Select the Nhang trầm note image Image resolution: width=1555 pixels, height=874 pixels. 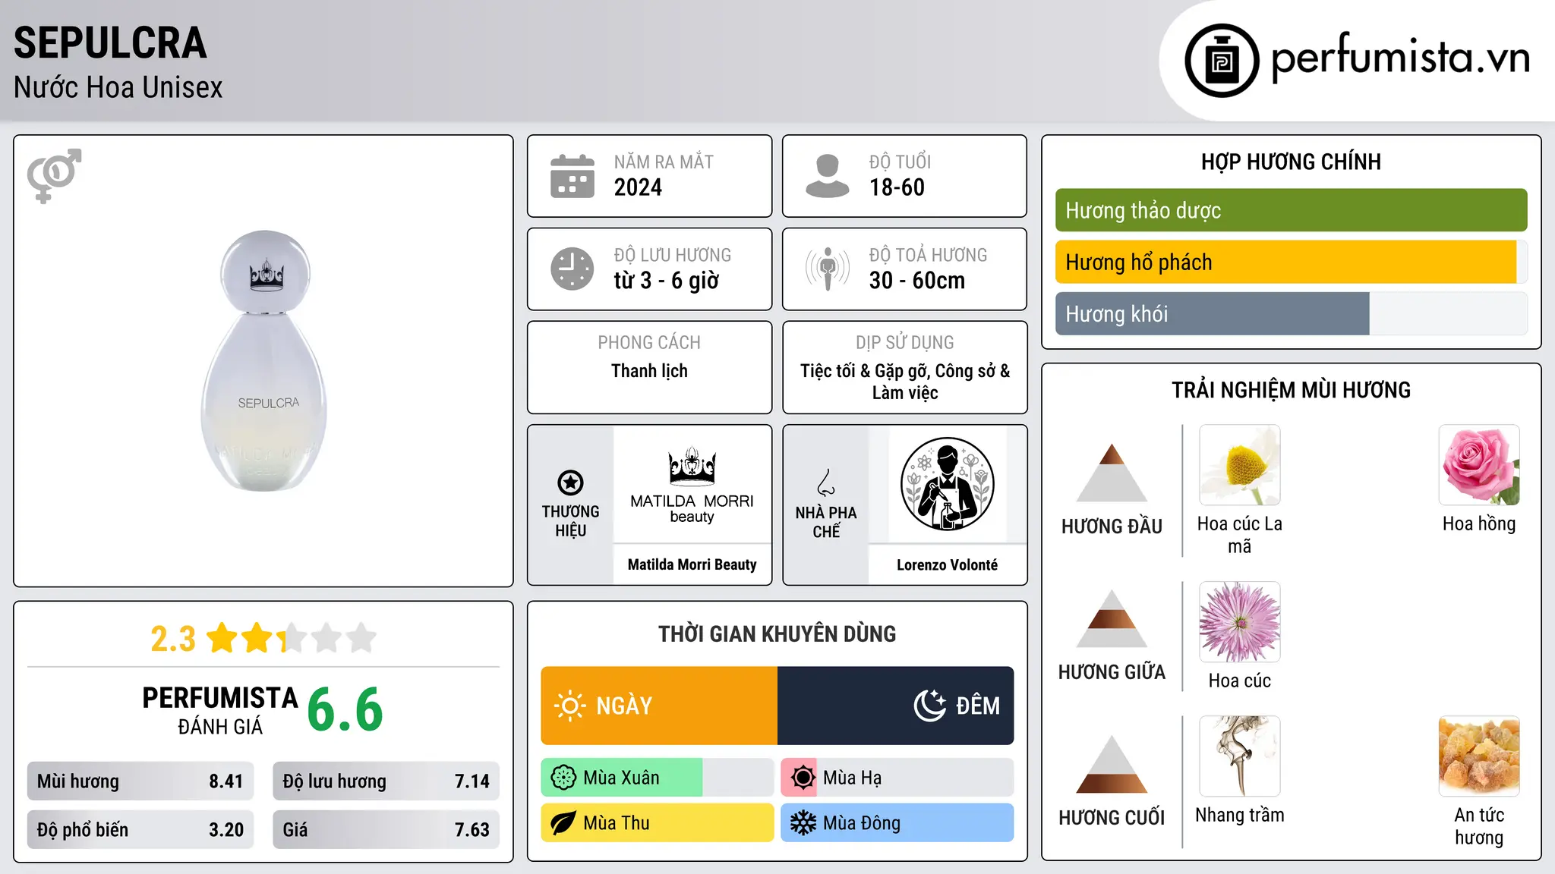[1239, 756]
